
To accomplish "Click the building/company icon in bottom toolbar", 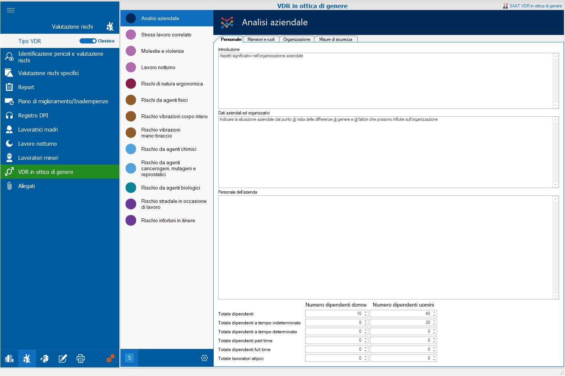I will (9, 359).
